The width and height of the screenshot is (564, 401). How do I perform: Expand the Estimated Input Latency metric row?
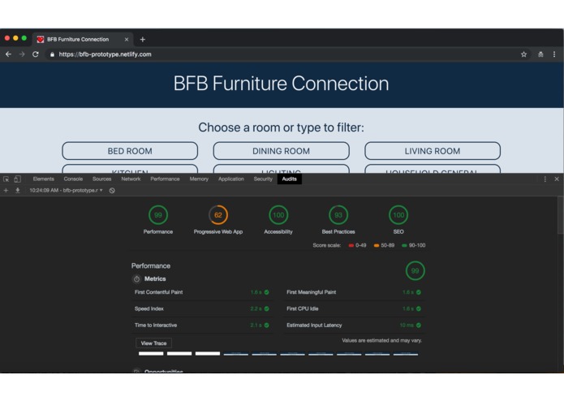[x=354, y=326]
